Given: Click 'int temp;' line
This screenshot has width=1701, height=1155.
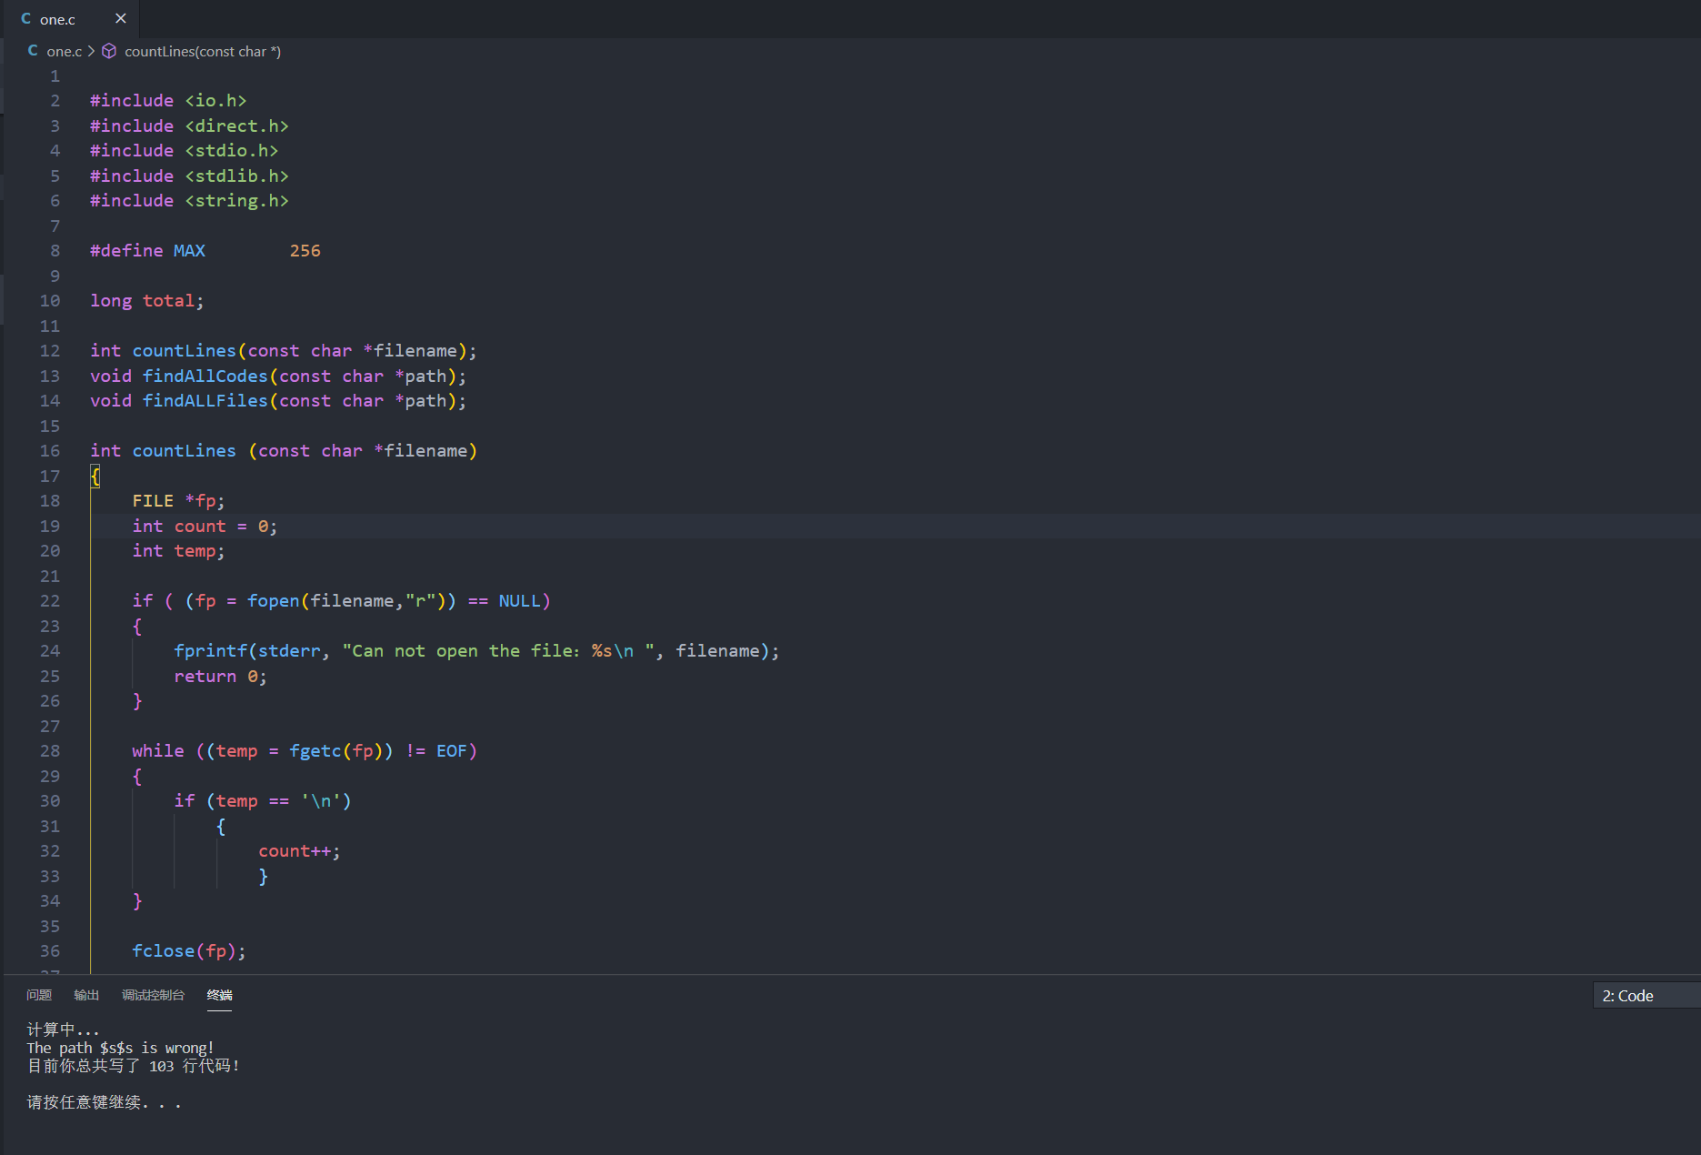Looking at the screenshot, I should coord(178,550).
